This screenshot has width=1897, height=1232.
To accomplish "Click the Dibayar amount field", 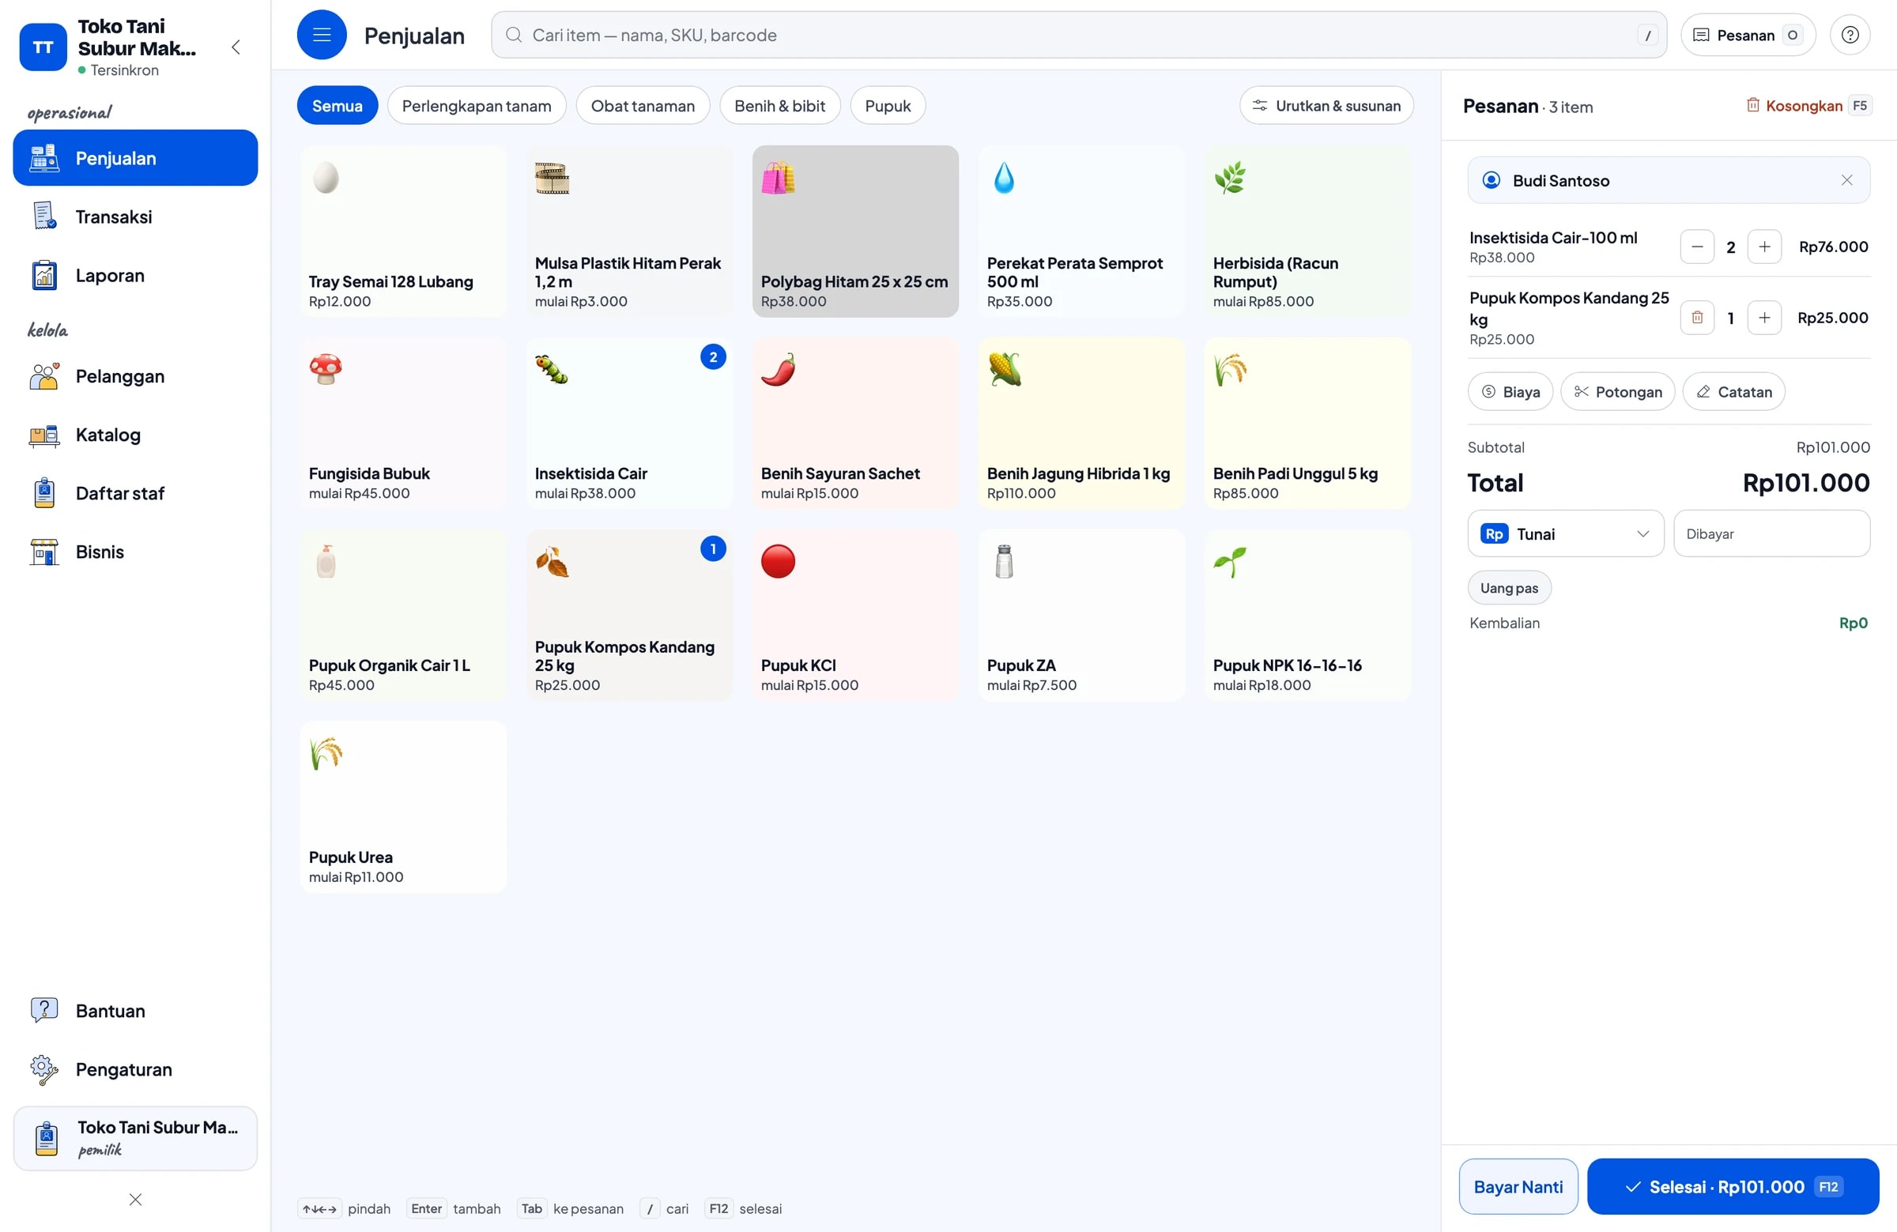I will (1771, 534).
